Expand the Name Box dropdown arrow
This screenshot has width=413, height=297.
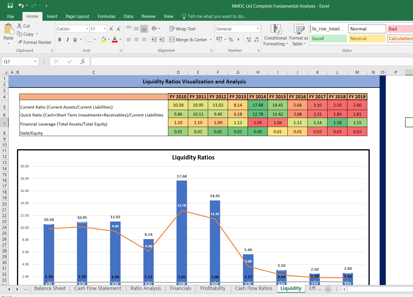click(x=35, y=61)
